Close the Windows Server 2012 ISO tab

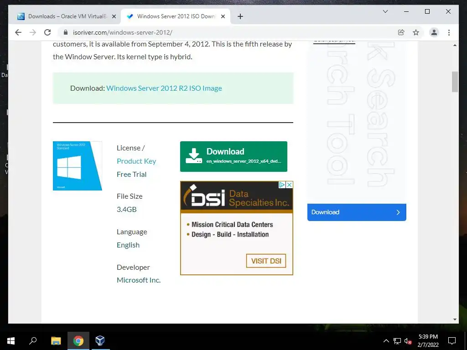pyautogui.click(x=223, y=16)
